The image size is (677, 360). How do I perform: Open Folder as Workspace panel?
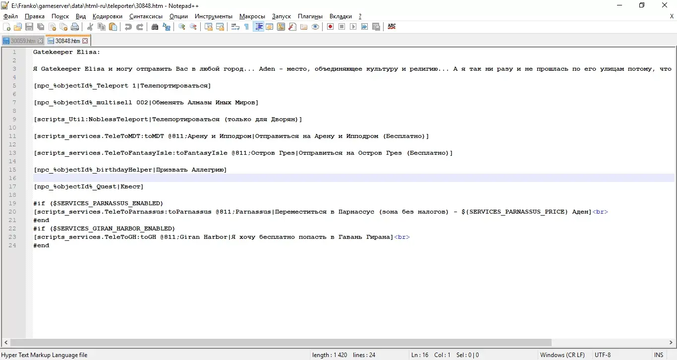click(304, 27)
